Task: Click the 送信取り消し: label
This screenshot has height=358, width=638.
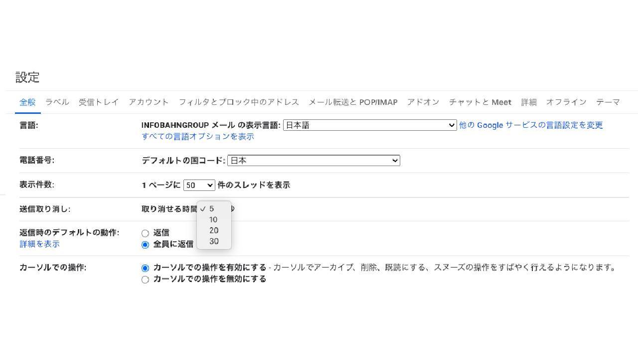Action: tap(45, 209)
